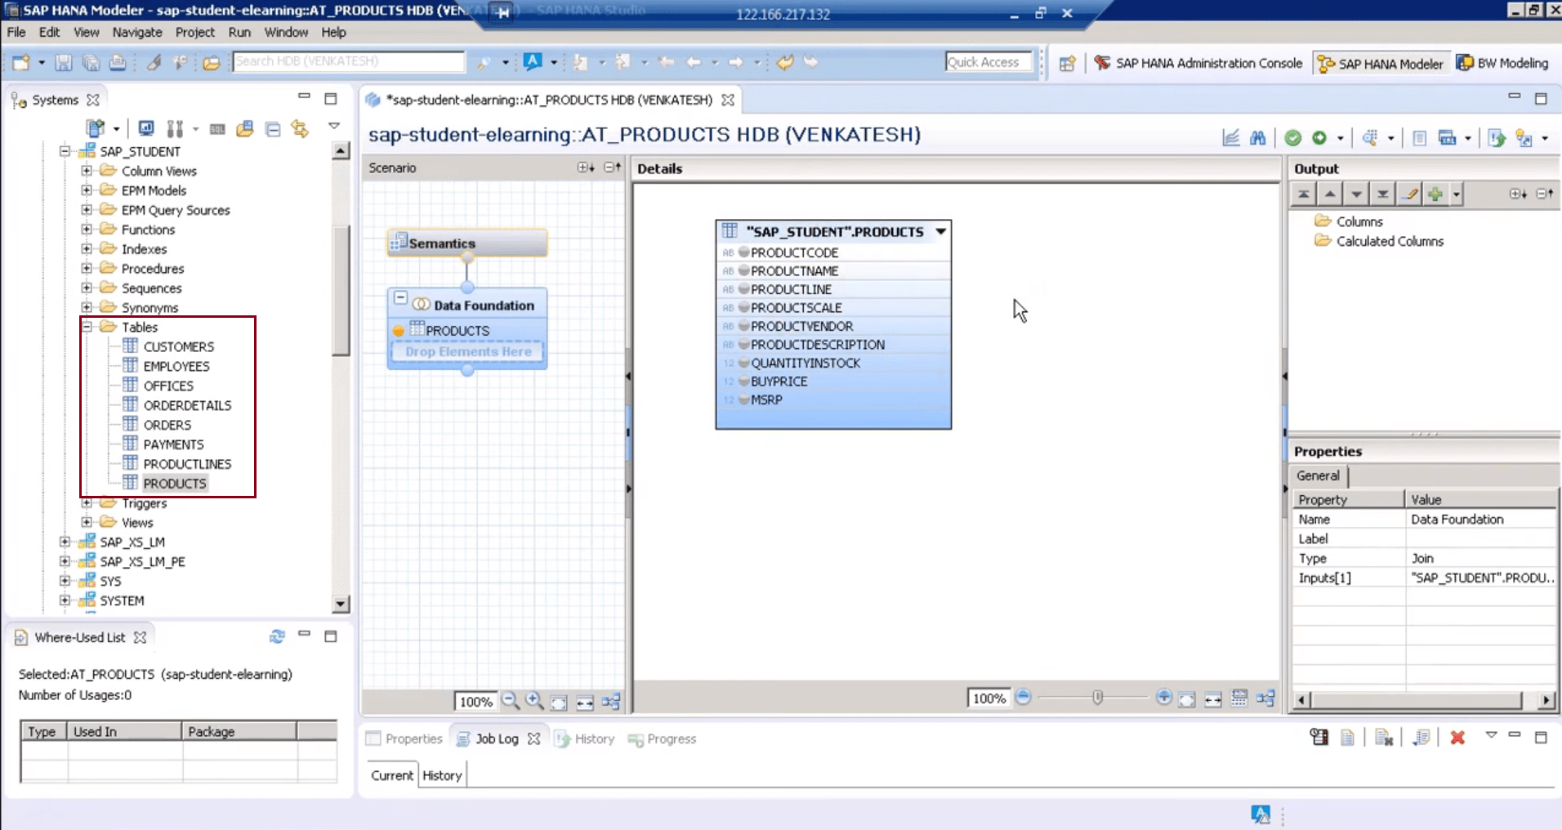Collapse all tree nodes in Systems view
The height and width of the screenshot is (830, 1562).
click(x=272, y=128)
